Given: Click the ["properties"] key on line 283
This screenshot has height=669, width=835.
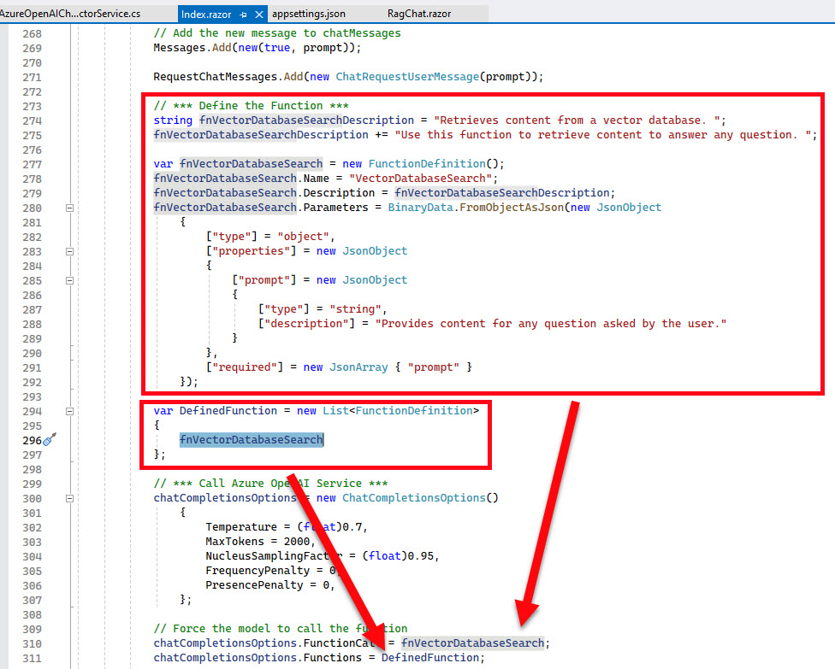Looking at the screenshot, I should coord(251,251).
